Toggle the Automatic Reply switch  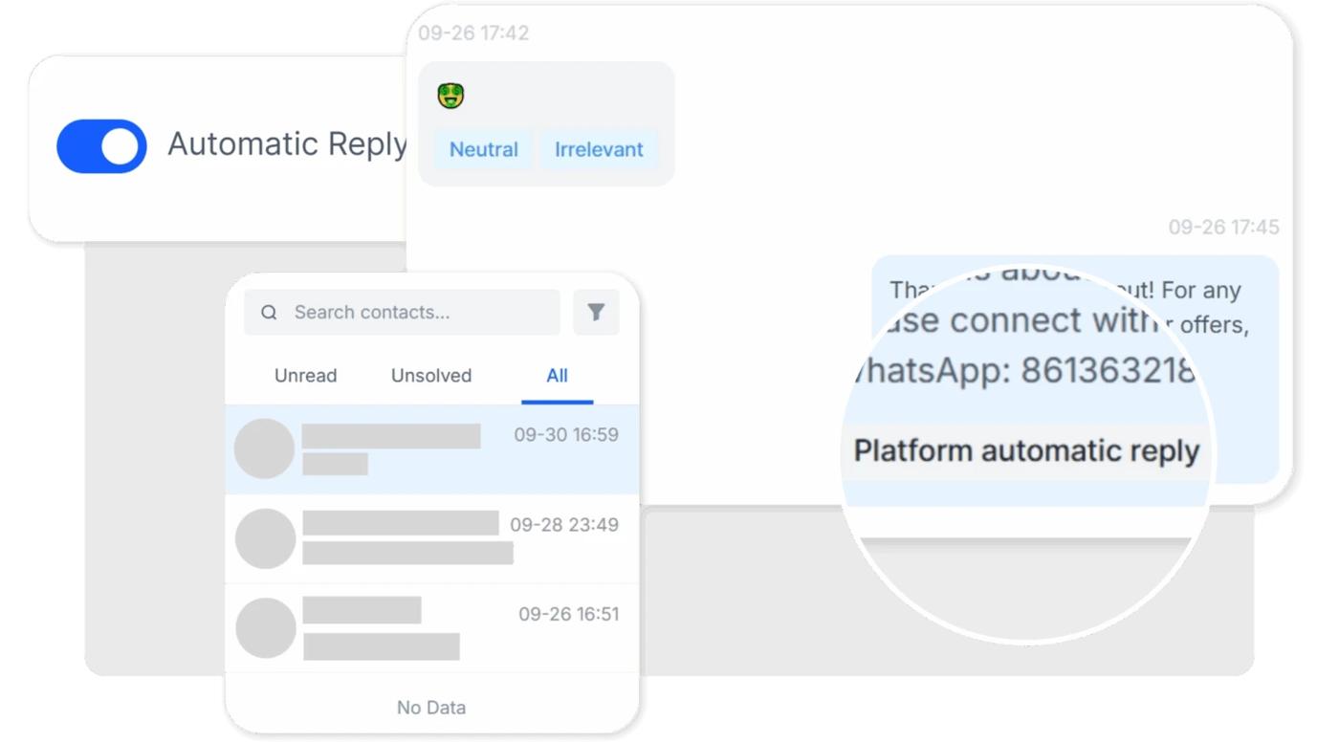click(101, 146)
